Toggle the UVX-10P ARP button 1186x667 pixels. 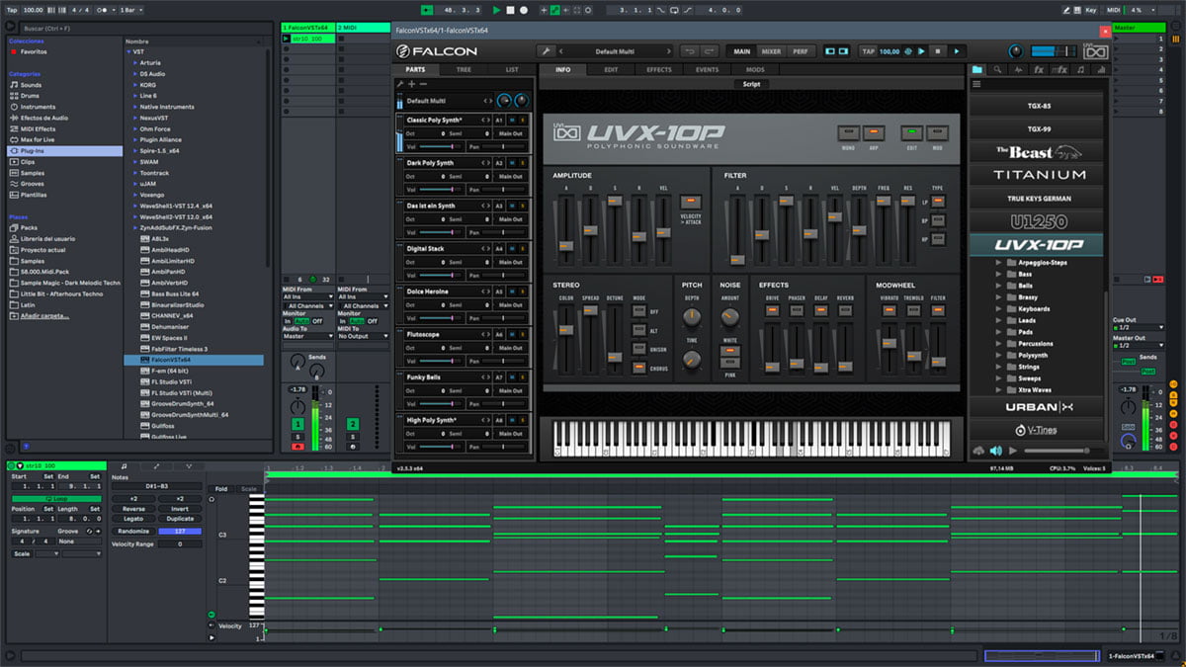tap(873, 132)
